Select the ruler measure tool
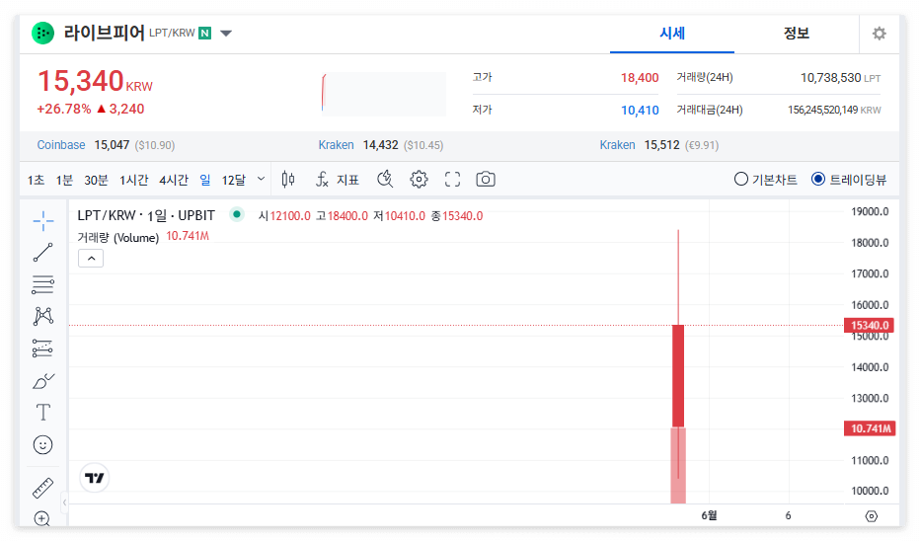Image resolution: width=920 pixels, height=541 pixels. point(42,488)
